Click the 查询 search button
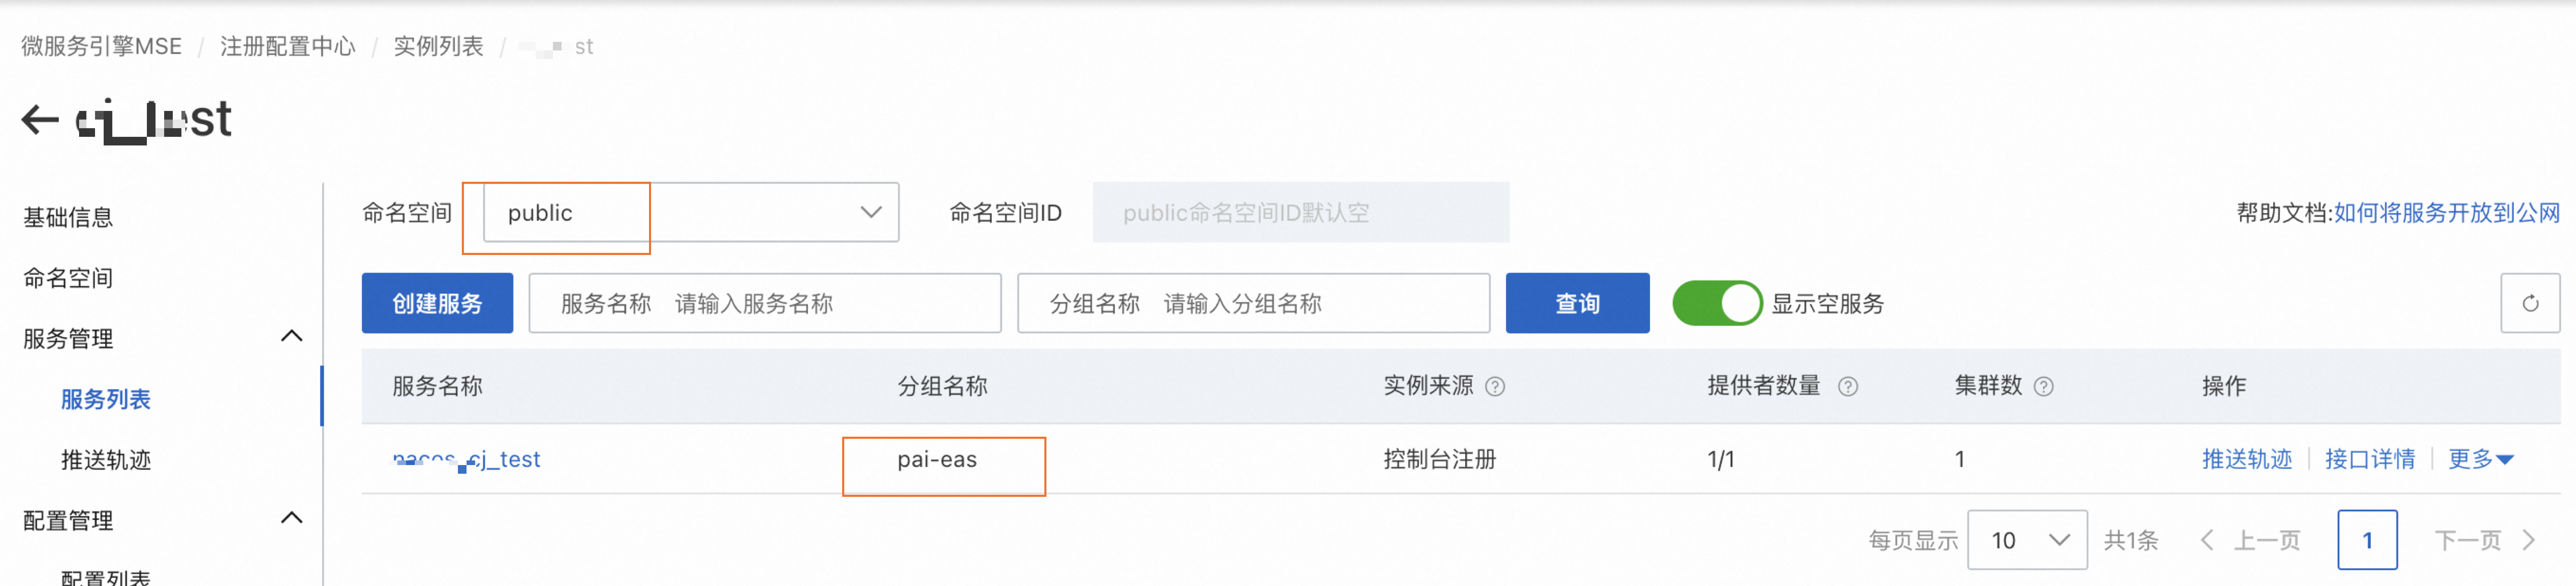This screenshot has width=2576, height=586. coord(1577,303)
